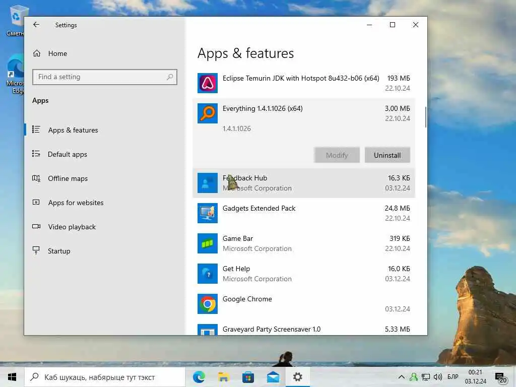Click the back arrow in Settings
Screen dimensions: 516x387
(x=36, y=25)
